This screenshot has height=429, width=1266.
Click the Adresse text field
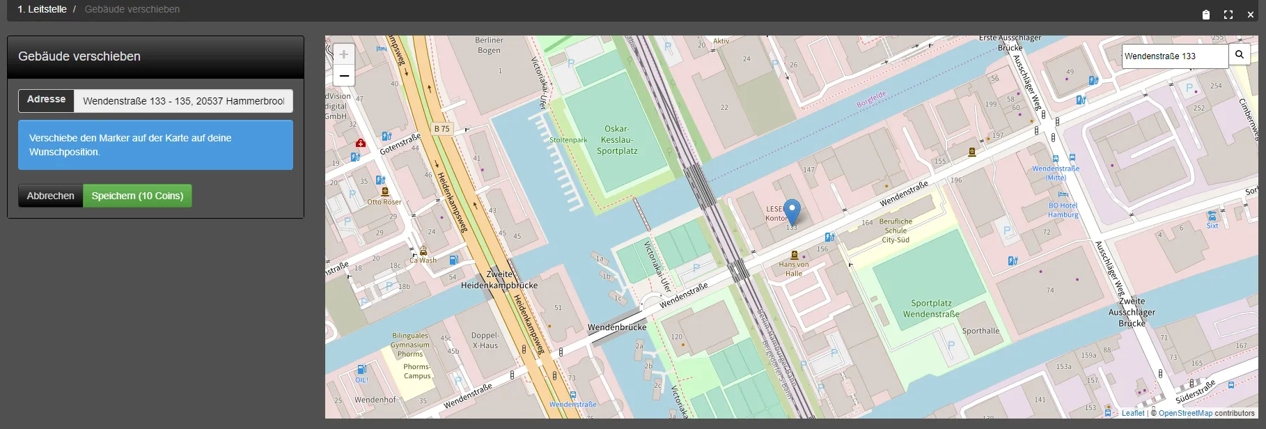coord(183,101)
